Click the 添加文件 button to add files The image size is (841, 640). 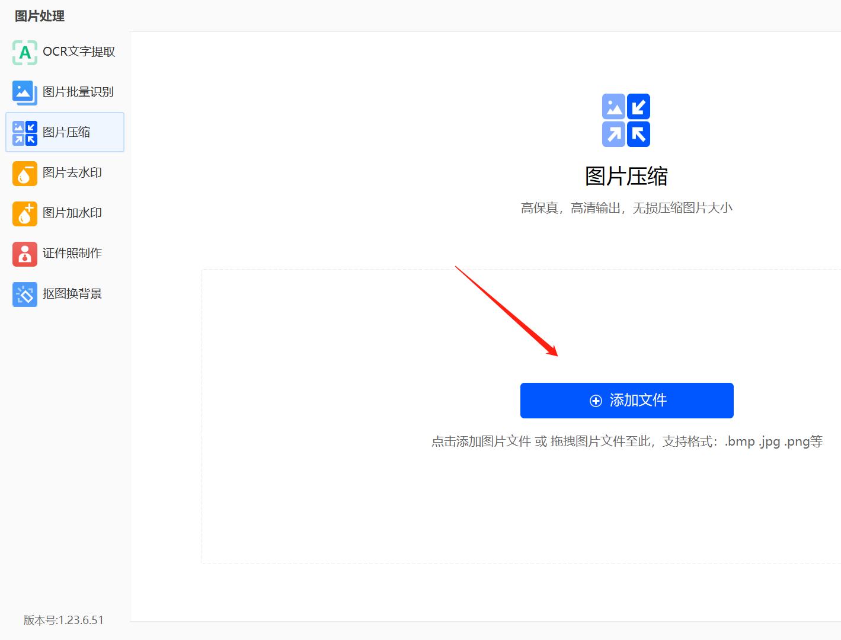coord(626,401)
